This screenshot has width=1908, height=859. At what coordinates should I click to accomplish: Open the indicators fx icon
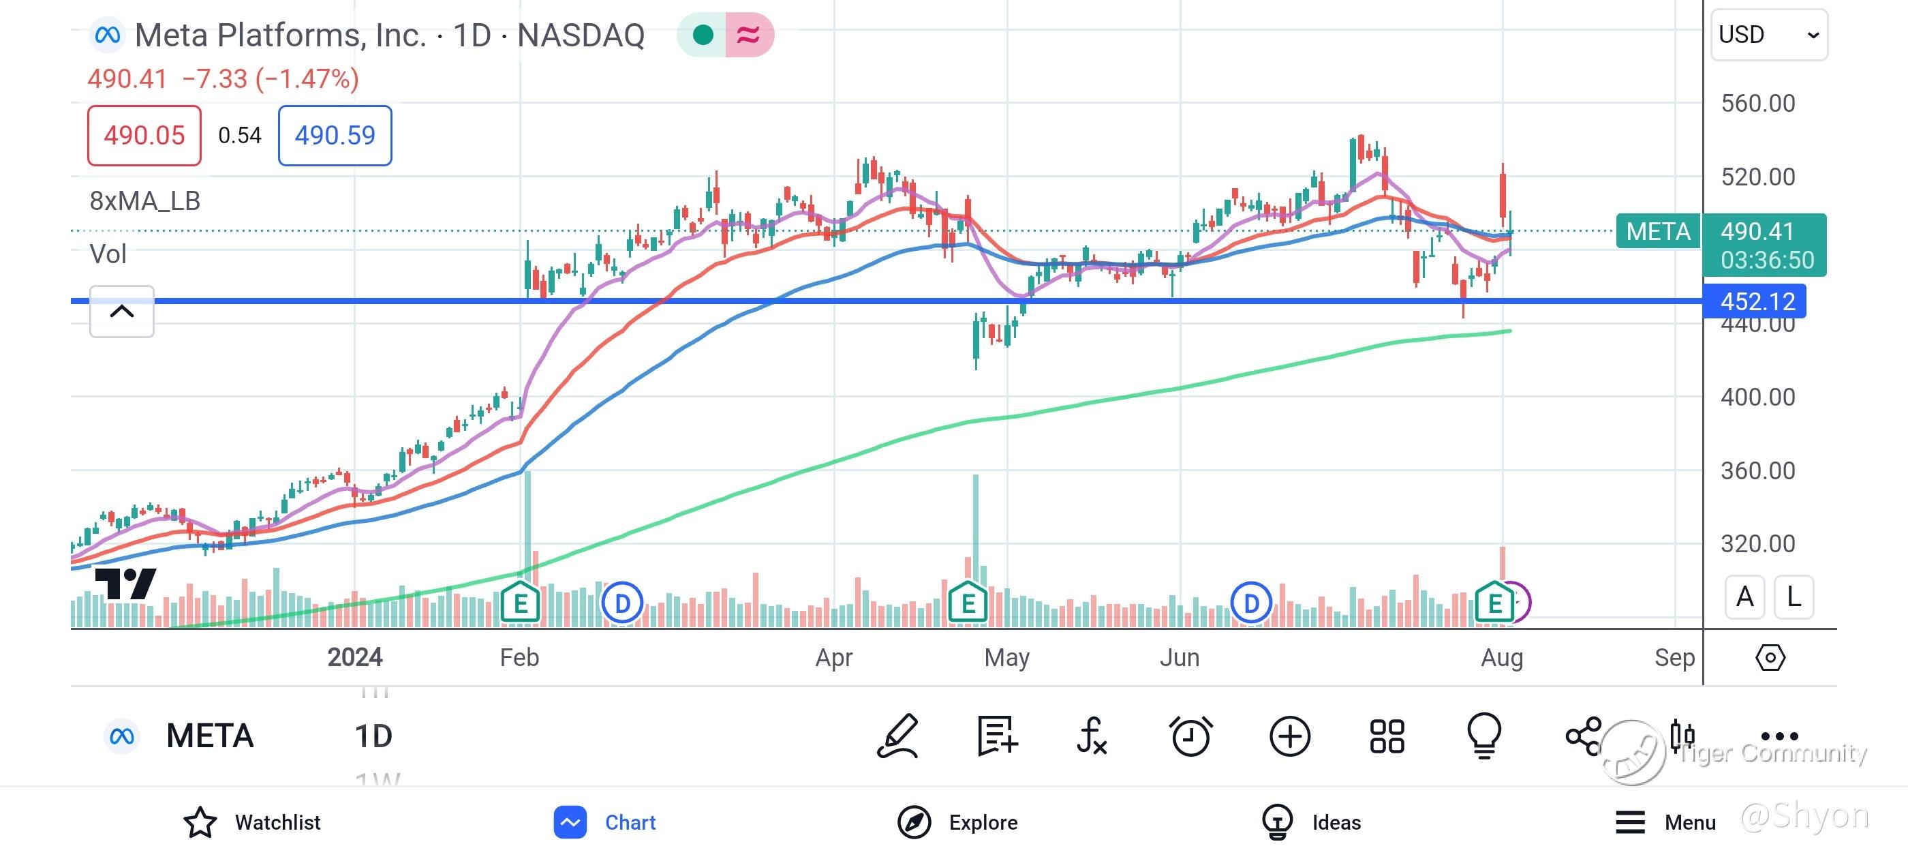[x=1092, y=736]
